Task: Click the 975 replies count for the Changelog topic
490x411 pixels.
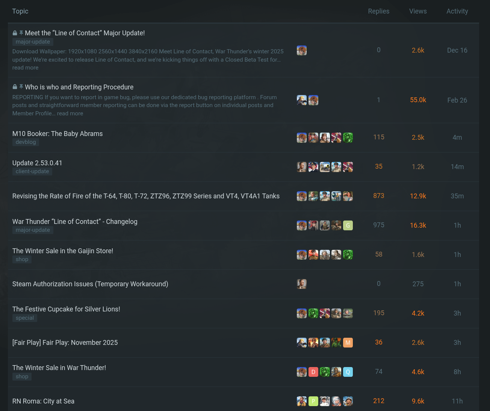Action: (379, 225)
